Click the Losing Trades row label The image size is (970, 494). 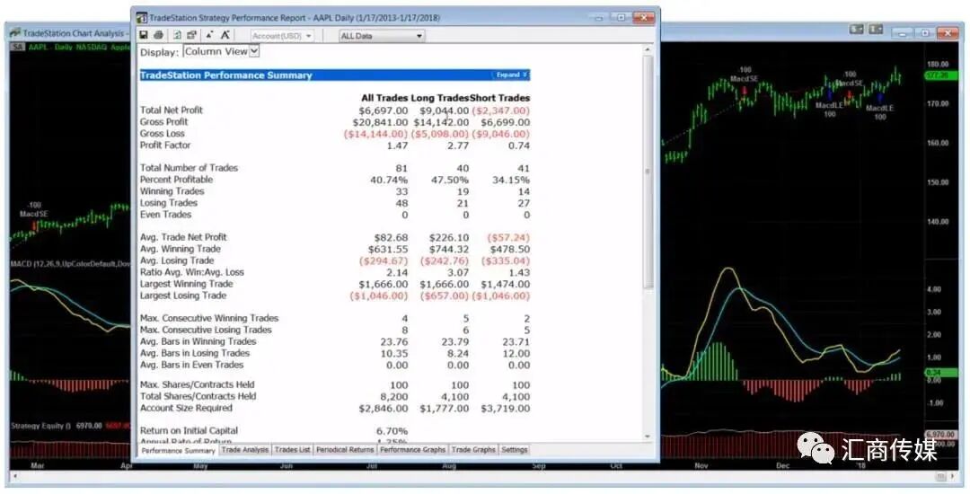[x=169, y=203]
